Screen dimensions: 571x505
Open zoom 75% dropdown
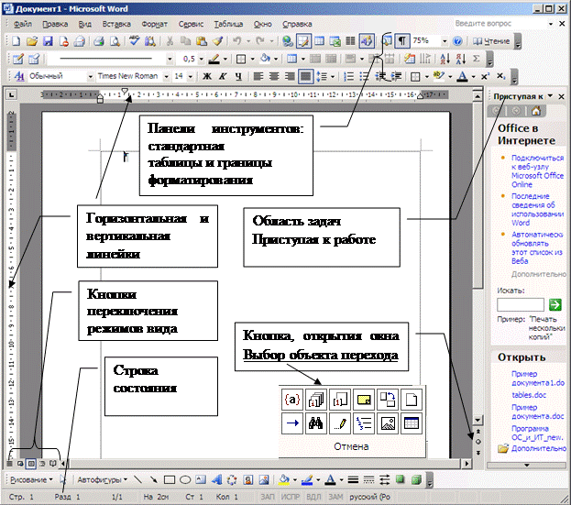click(445, 41)
